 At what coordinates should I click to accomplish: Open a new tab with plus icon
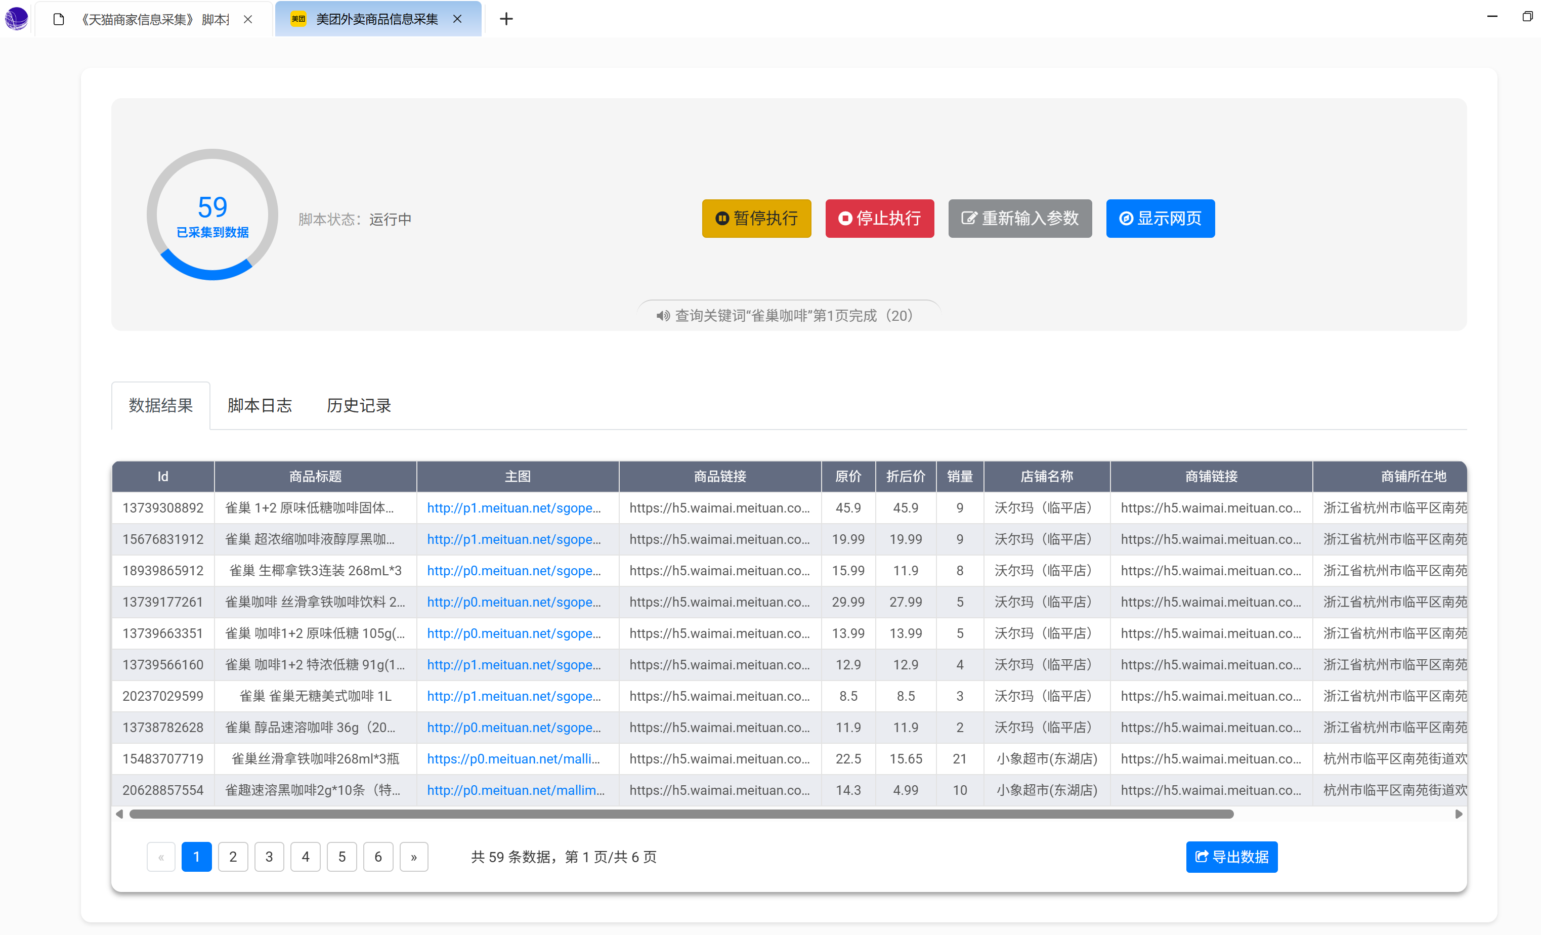click(x=506, y=19)
